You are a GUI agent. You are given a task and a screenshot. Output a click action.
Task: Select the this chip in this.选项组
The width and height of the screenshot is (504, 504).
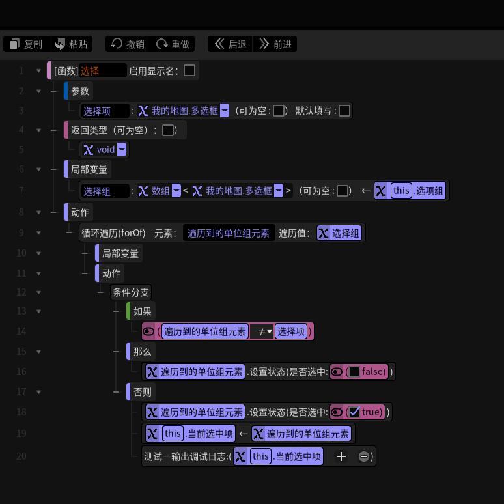click(x=401, y=191)
